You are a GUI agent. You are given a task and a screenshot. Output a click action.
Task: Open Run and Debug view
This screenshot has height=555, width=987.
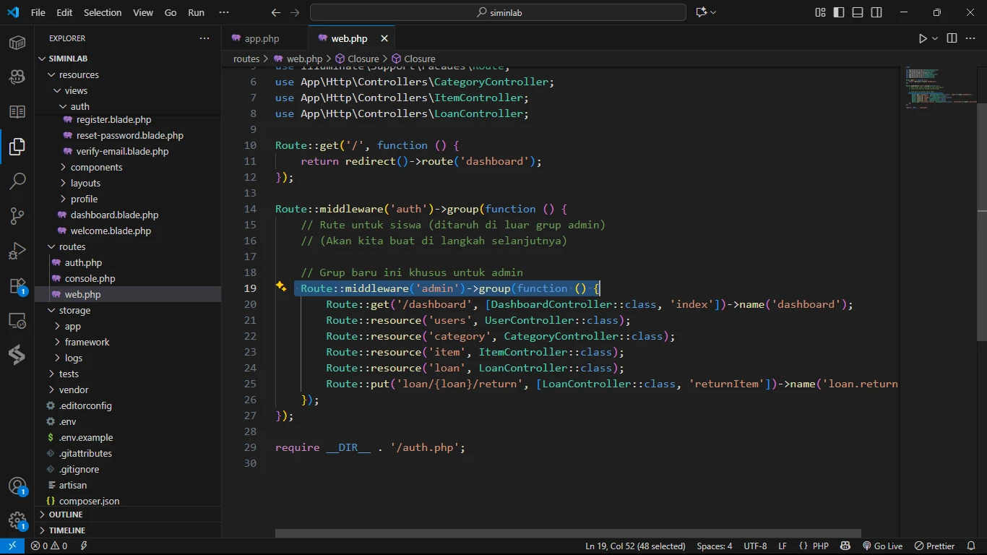17,251
